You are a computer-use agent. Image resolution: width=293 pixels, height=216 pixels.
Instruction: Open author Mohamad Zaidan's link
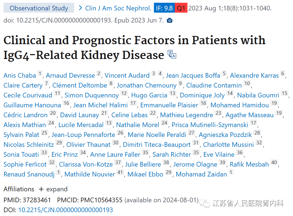pos(201,174)
